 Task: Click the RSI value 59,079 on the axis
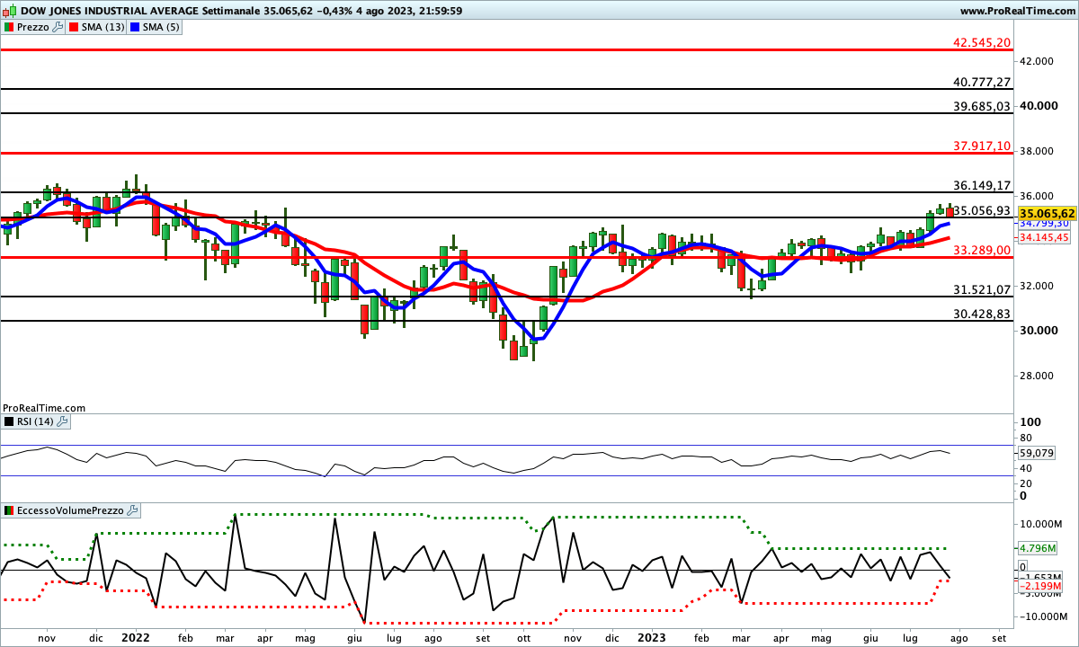(x=1034, y=454)
